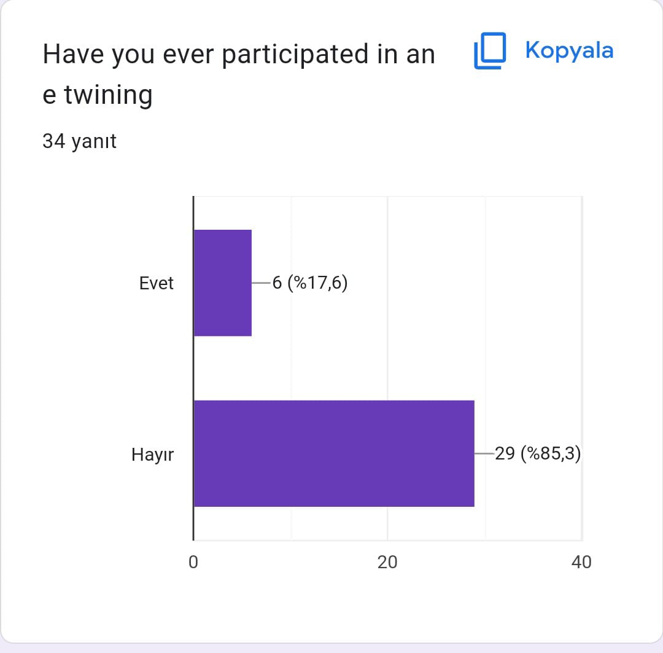Click the gray connector line beside Hayır bar

484,454
